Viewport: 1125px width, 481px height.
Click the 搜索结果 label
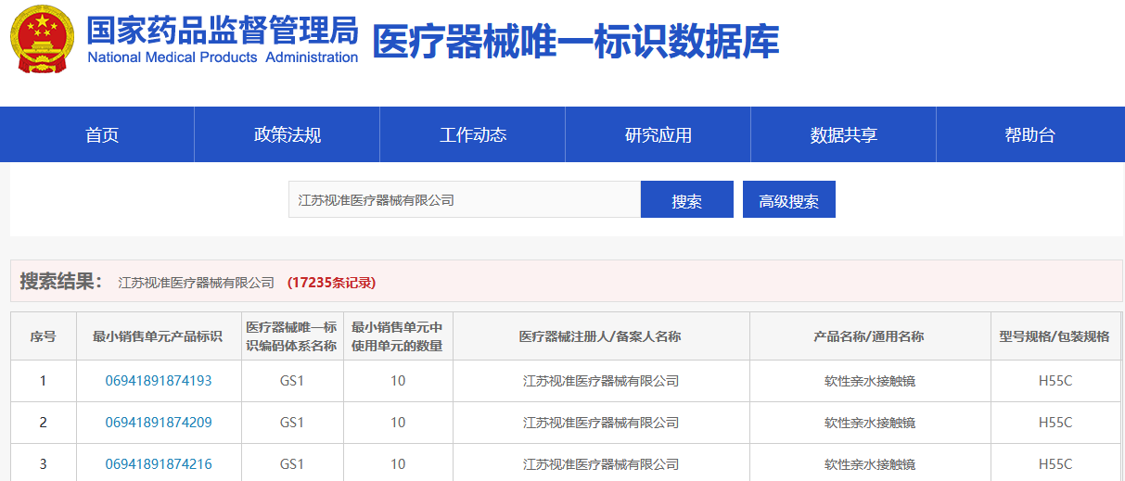(61, 282)
